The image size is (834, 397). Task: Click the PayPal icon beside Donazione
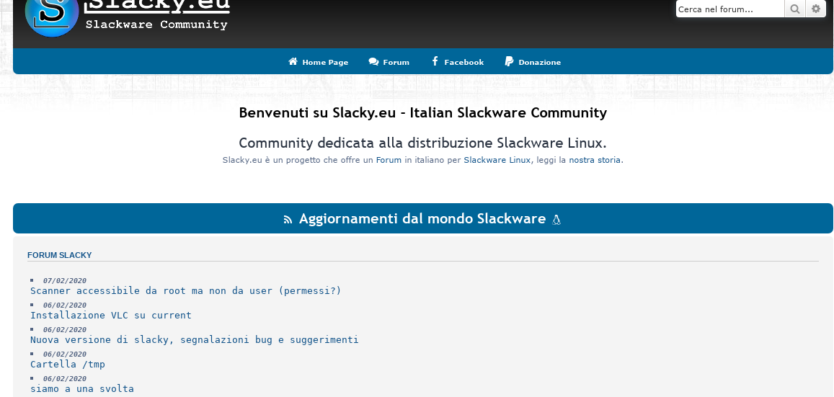coord(509,62)
